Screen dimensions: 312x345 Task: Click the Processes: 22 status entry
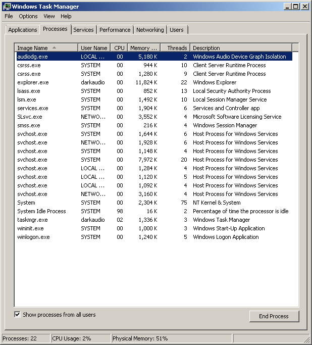pos(26,338)
